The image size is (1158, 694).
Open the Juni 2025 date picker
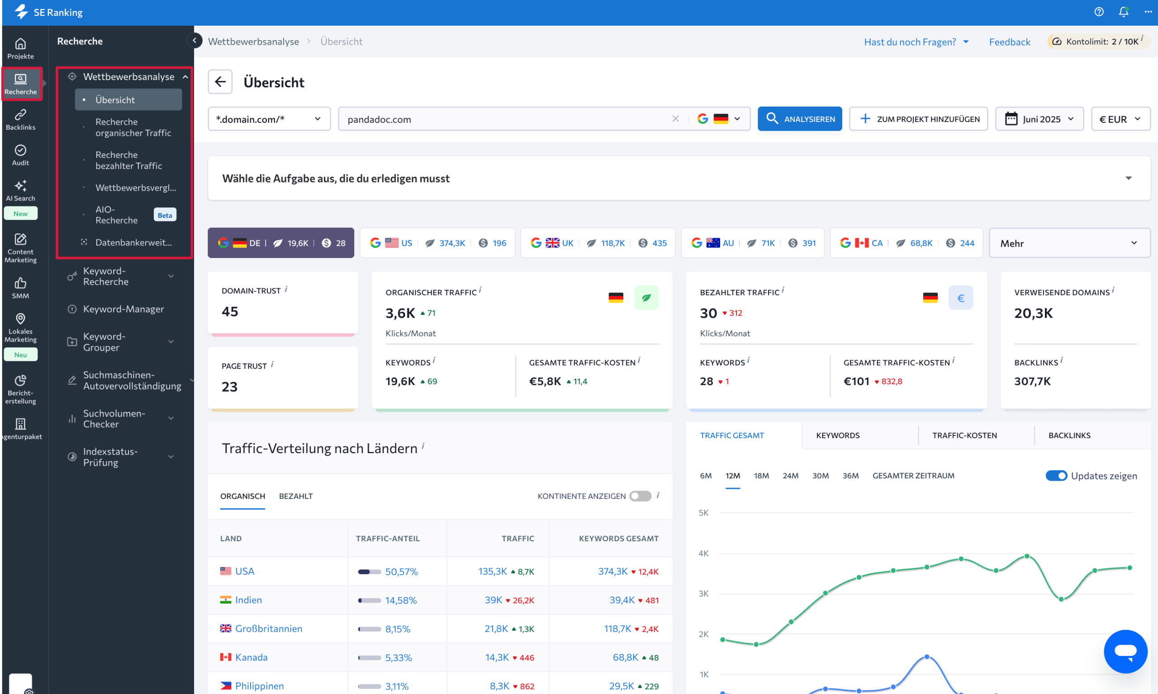point(1039,119)
